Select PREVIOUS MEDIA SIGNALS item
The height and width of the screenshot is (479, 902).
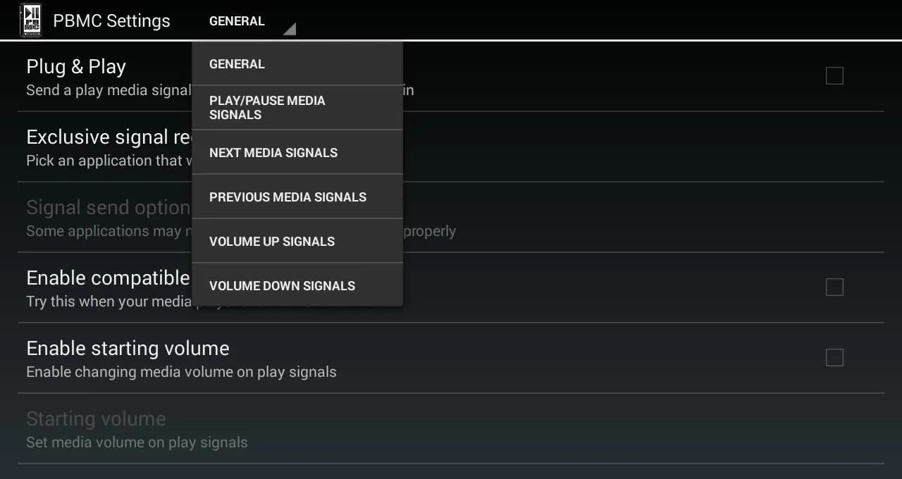[297, 197]
